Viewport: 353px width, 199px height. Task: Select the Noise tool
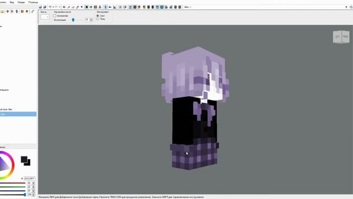95,7
